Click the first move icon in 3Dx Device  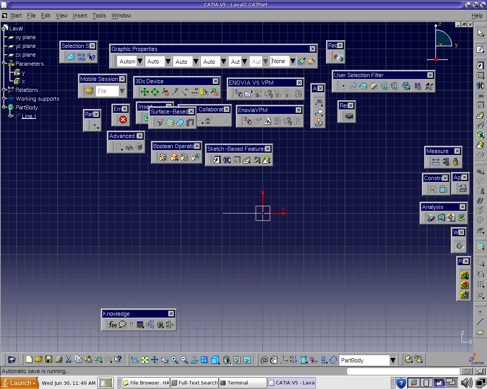145,92
